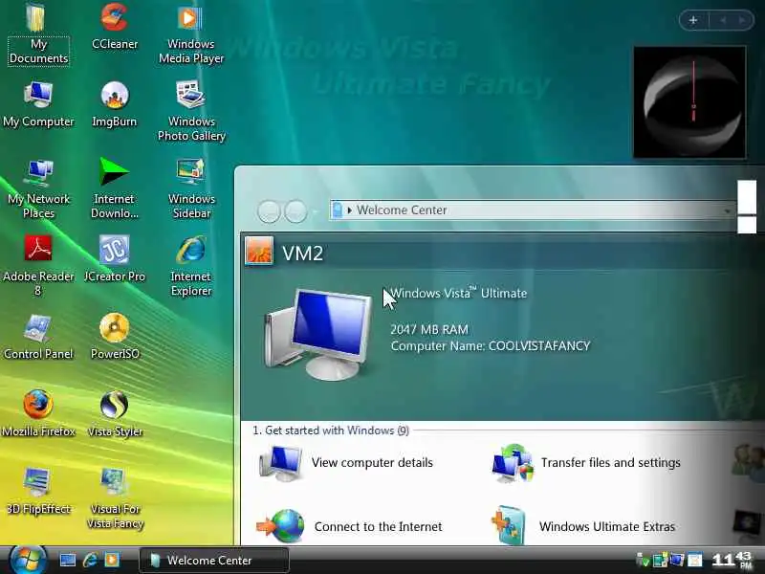Screen dimensions: 765x574
Task: Click the Connect to the Internet globe icon
Action: tap(281, 526)
